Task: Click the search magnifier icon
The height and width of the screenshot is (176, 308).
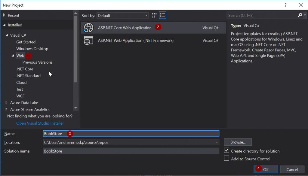Action: tap(300, 15)
